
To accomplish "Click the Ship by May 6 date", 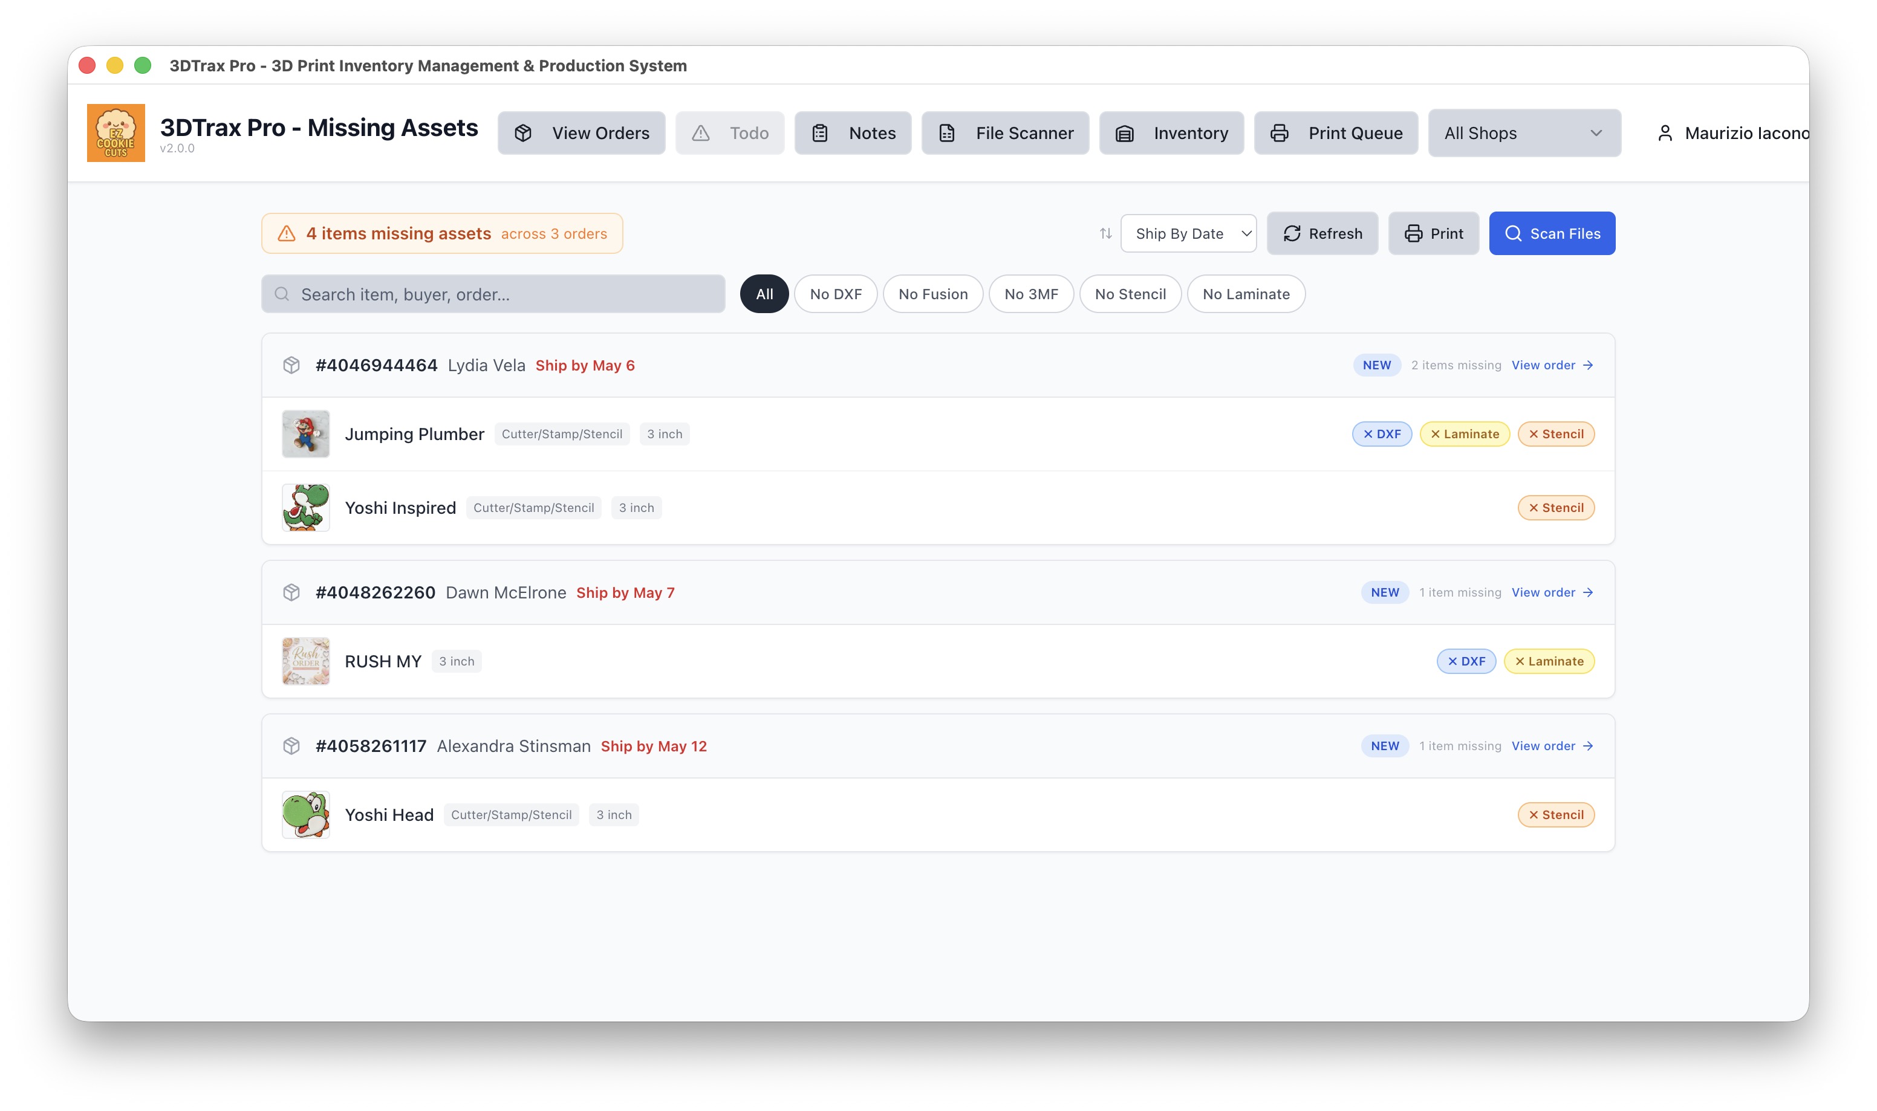I will [x=585, y=365].
